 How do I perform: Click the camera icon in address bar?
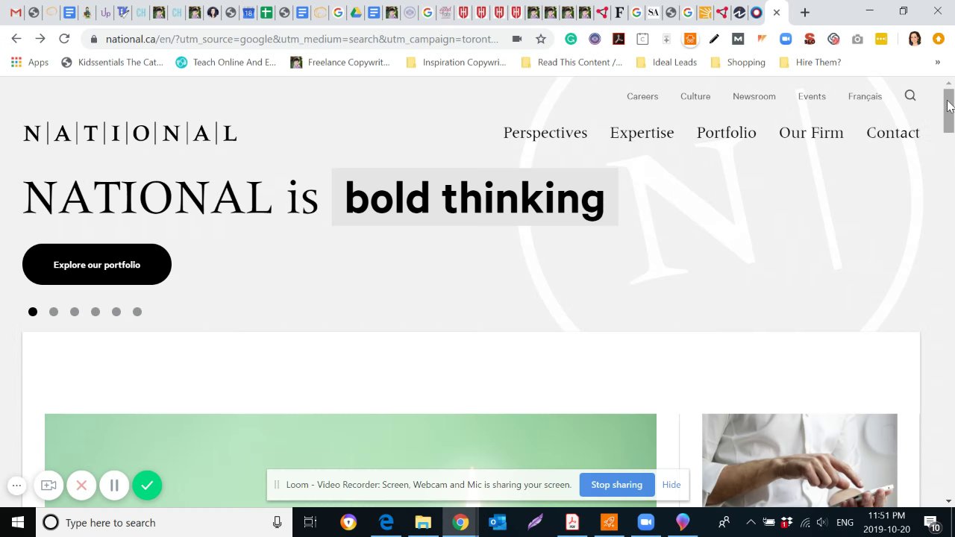click(517, 39)
